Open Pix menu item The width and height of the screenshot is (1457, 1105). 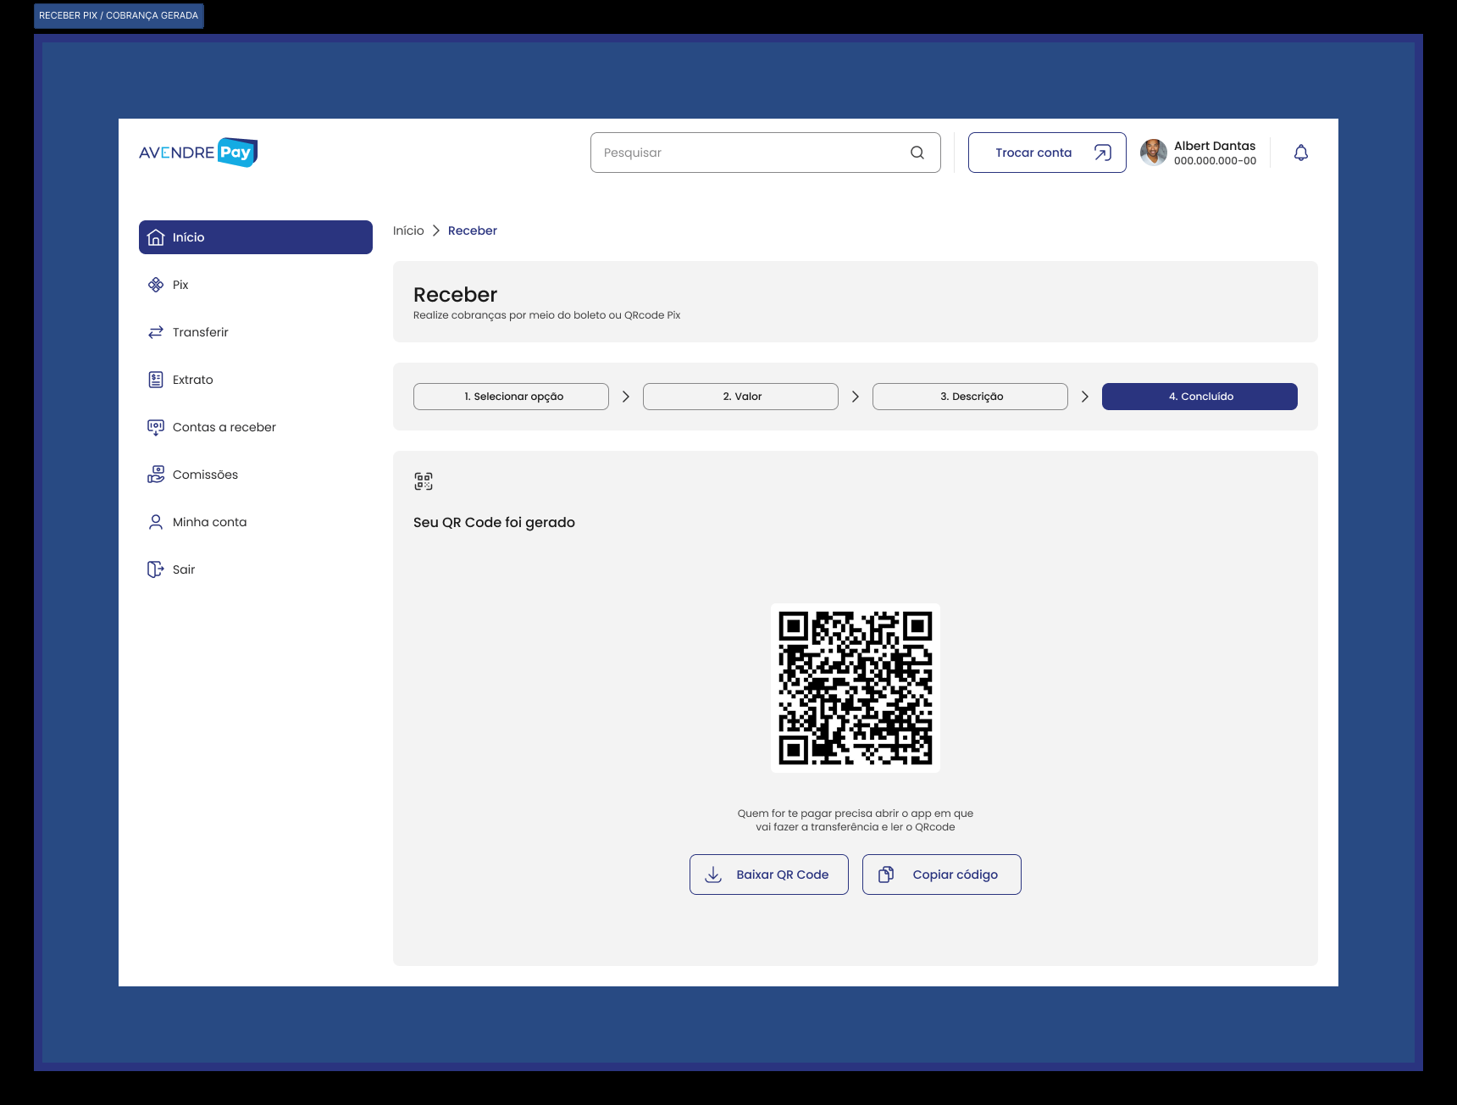256,285
